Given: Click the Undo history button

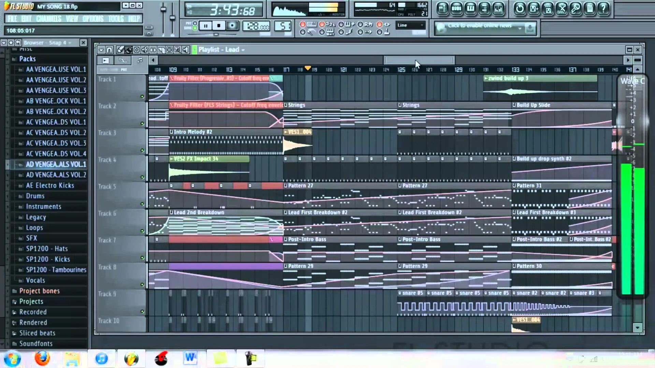Looking at the screenshot, I should coord(520,9).
